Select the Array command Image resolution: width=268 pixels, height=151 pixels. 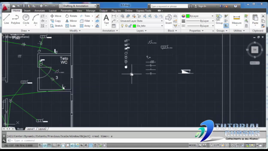point(85,26)
